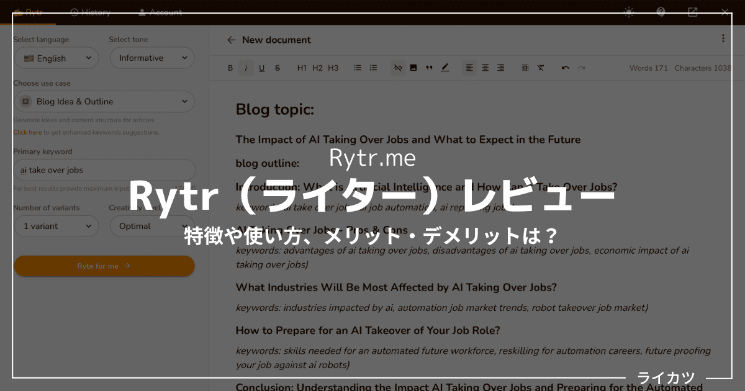Image resolution: width=745 pixels, height=391 pixels.
Task: Apply italic formatting
Action: 246,68
